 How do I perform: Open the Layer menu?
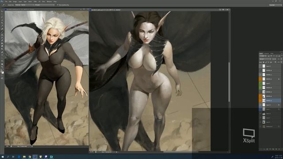pos(20,2)
